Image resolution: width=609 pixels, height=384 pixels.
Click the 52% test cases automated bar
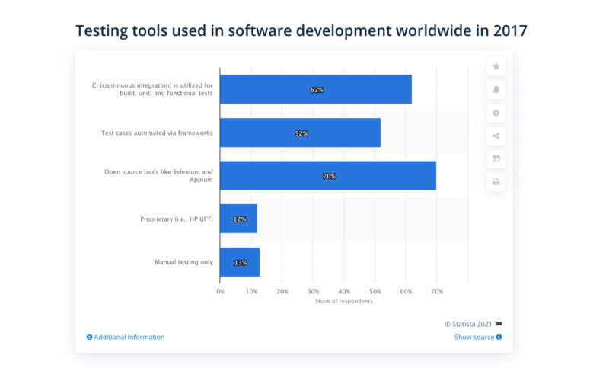click(x=300, y=133)
